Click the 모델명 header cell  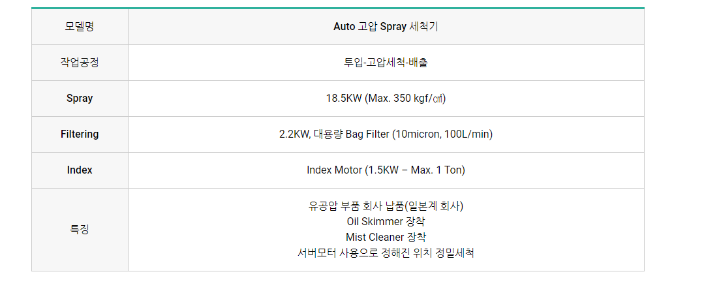(x=80, y=27)
